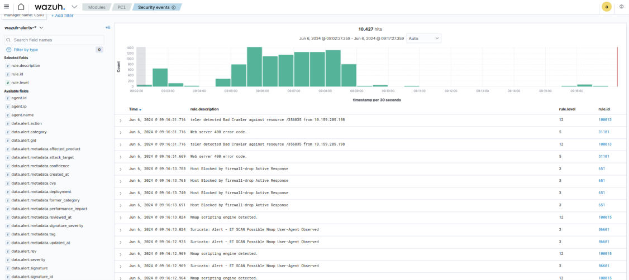Open rule 100013 link in first row

[x=604, y=120]
